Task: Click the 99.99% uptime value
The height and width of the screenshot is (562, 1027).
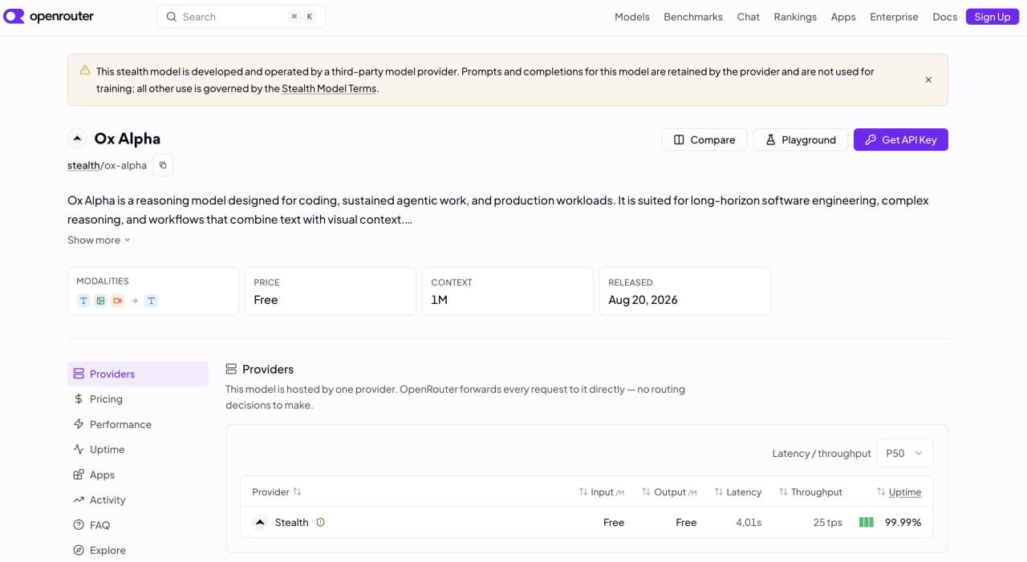Action: click(903, 522)
